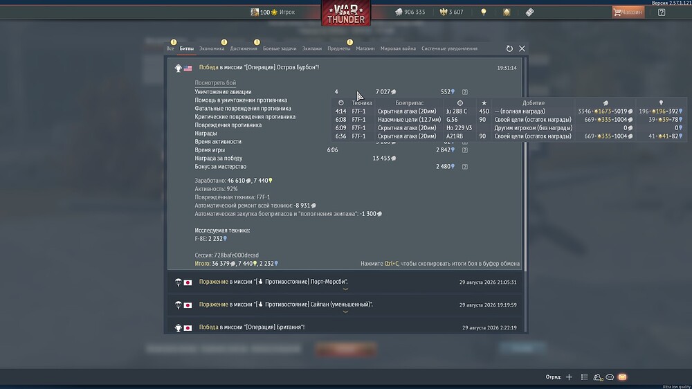This screenshot has width=692, height=389.
Task: Select the Битвы tab
Action: 187,48
